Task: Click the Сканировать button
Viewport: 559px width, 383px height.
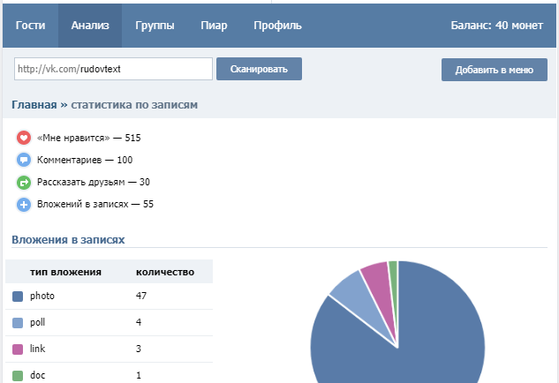Action: pyautogui.click(x=259, y=69)
